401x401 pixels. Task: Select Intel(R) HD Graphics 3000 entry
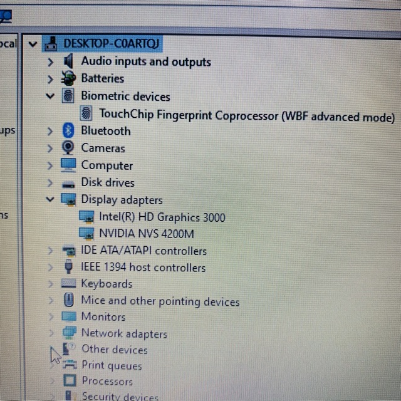click(x=162, y=217)
